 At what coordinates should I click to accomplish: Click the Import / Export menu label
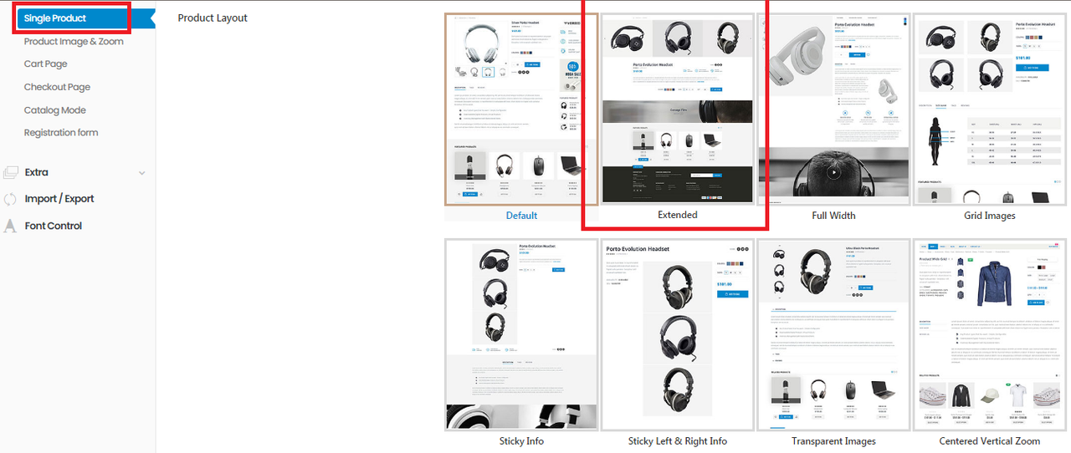pyautogui.click(x=59, y=199)
